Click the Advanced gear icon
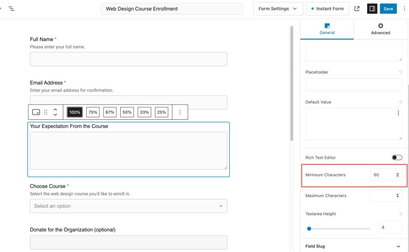 pyautogui.click(x=381, y=26)
